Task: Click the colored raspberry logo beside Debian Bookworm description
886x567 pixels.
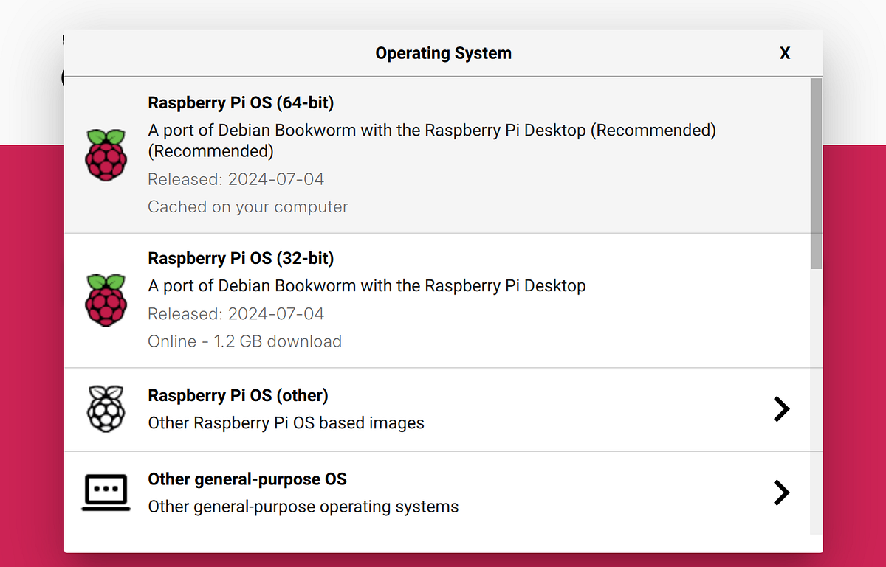Action: pyautogui.click(x=106, y=153)
